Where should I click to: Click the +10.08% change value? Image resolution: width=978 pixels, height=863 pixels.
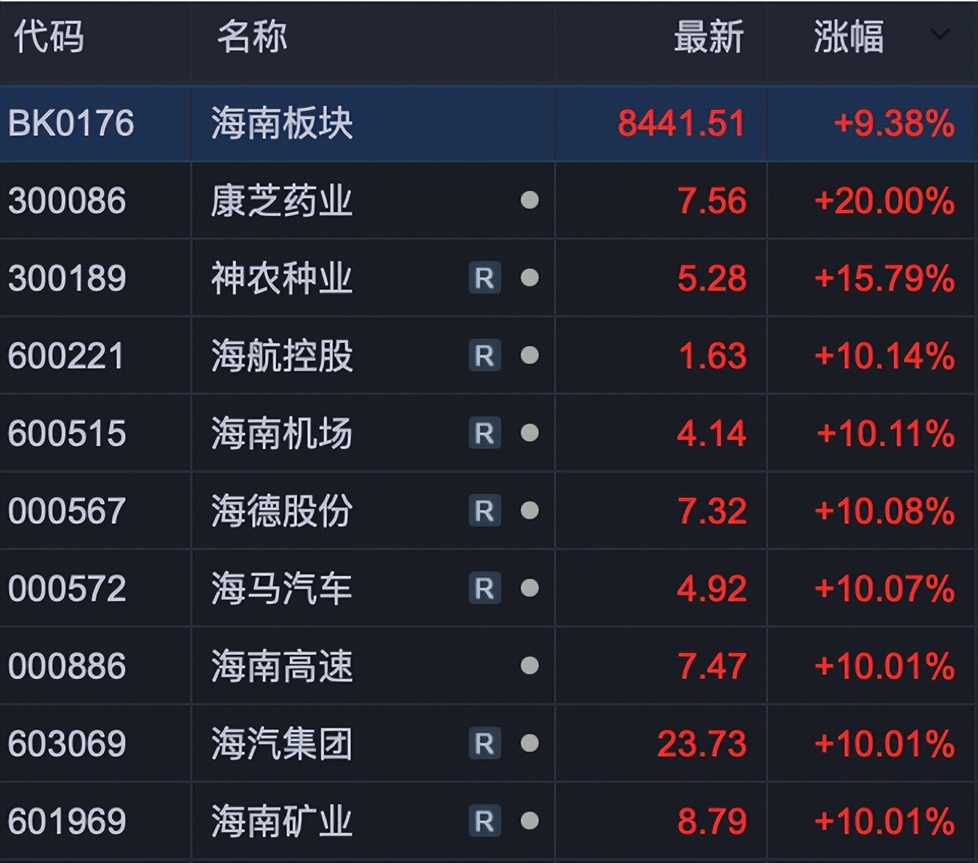(x=885, y=511)
